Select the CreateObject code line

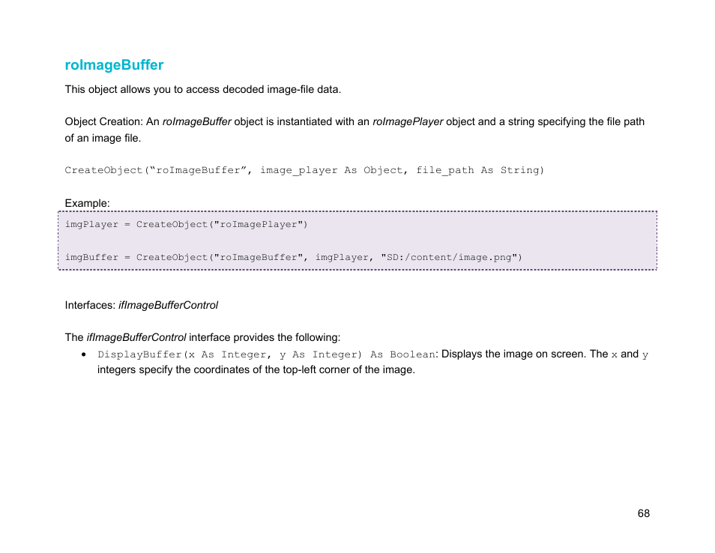pos(303,170)
